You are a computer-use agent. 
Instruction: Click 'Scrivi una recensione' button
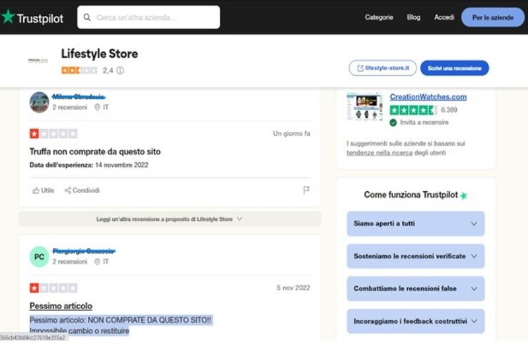454,68
